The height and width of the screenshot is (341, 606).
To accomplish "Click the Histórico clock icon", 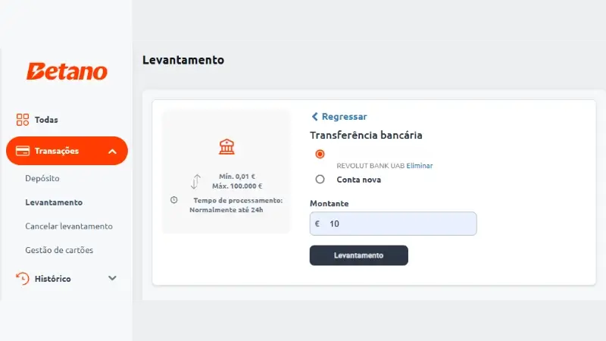I will 23,278.
